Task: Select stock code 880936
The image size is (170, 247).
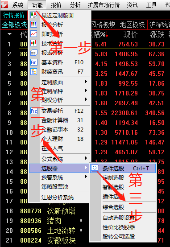Action: click(x=31, y=221)
